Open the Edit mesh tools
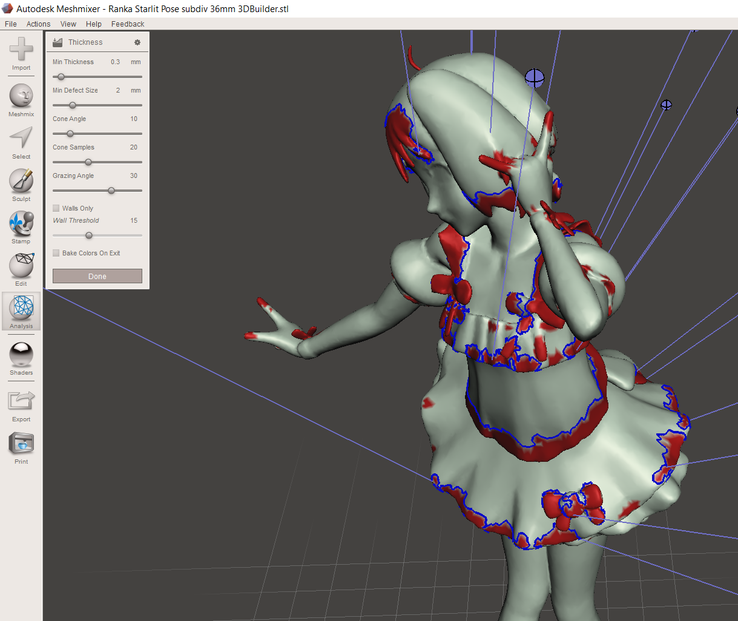The image size is (738, 621). tap(21, 270)
